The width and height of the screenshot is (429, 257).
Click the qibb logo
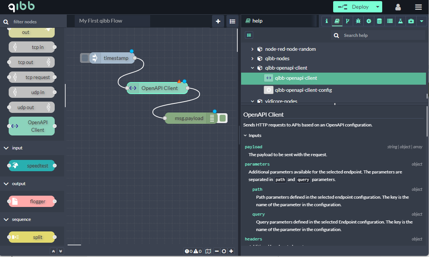[x=22, y=6]
